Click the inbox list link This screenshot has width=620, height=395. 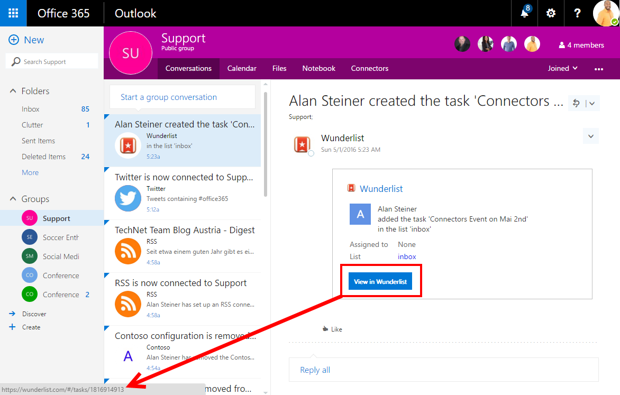[x=407, y=256]
